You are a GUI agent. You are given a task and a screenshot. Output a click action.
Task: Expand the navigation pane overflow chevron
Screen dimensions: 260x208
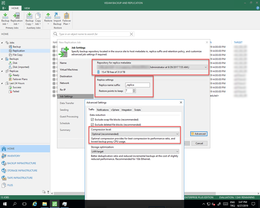pos(48,192)
